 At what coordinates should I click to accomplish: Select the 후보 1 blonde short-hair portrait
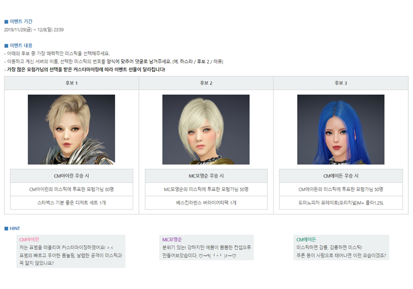click(x=71, y=130)
